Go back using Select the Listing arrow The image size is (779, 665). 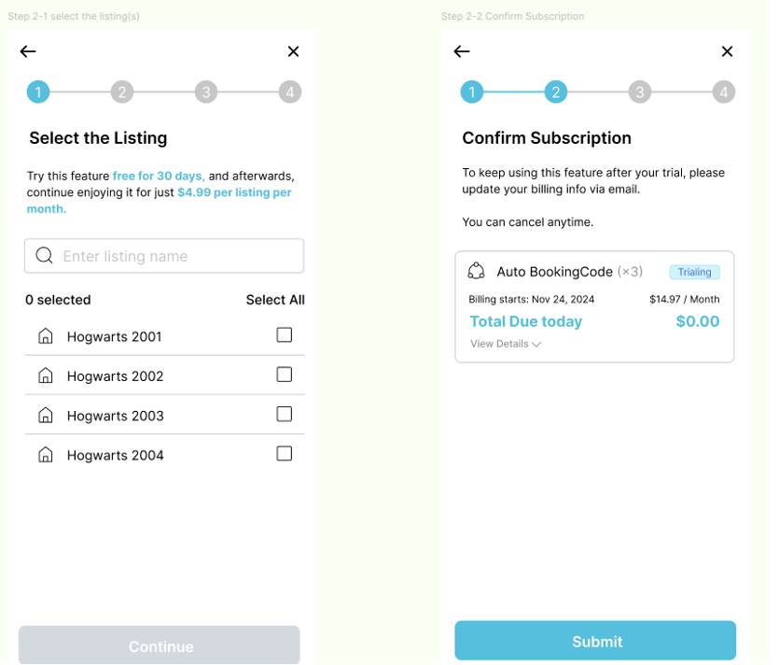(x=28, y=51)
